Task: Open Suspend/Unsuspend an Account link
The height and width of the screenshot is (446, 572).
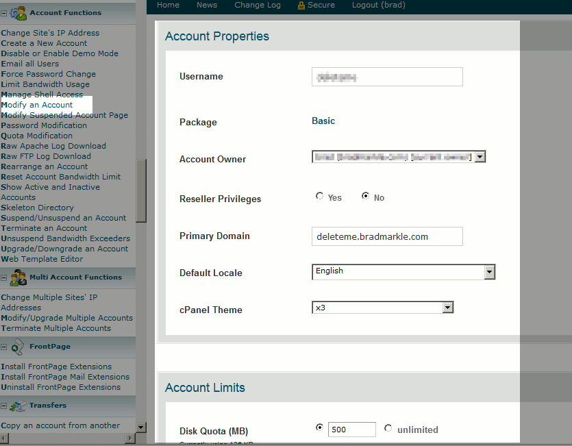Action: [64, 218]
